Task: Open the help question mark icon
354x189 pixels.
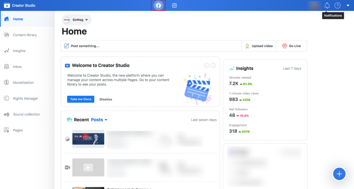Action: [337, 6]
